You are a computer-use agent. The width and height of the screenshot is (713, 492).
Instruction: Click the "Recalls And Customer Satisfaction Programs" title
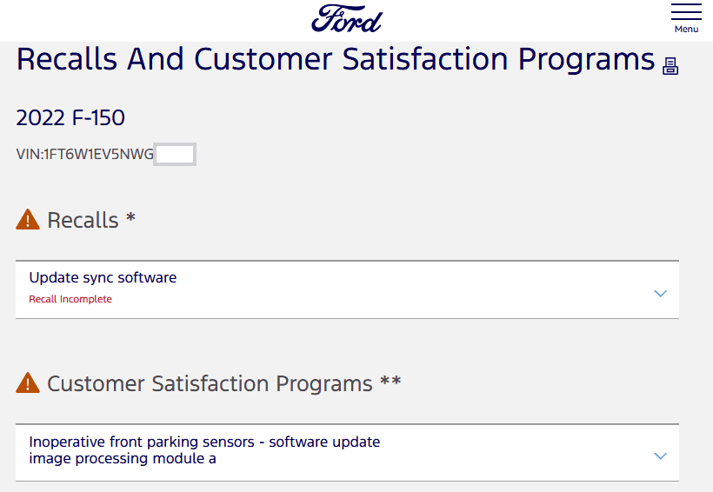click(336, 60)
